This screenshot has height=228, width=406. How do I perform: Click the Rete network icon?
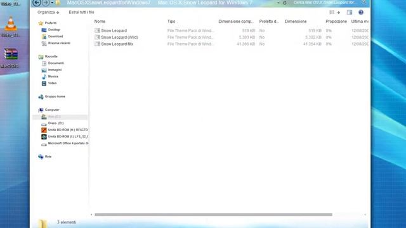pos(41,156)
